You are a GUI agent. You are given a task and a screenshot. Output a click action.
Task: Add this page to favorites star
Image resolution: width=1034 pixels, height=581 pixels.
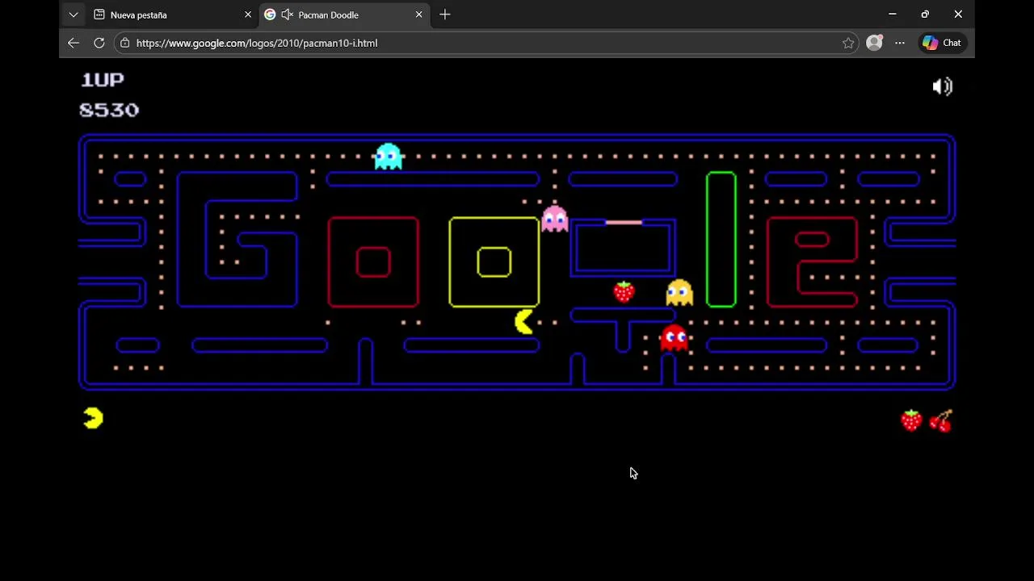(848, 43)
